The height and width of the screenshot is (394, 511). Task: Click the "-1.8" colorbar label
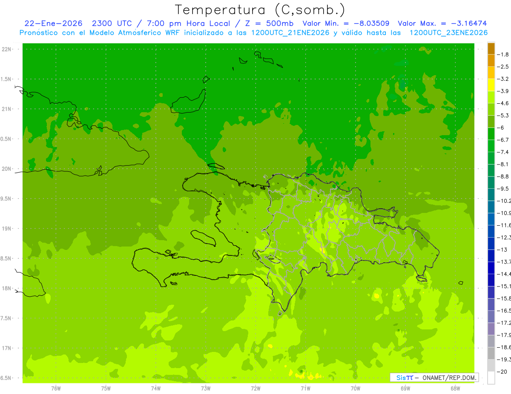pos(503,54)
